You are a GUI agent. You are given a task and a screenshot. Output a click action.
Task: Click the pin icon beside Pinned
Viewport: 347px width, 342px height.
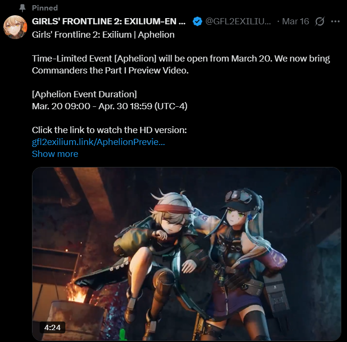22,8
